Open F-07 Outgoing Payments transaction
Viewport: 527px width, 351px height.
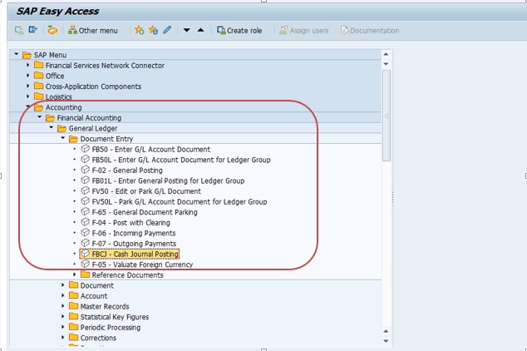coord(134,244)
